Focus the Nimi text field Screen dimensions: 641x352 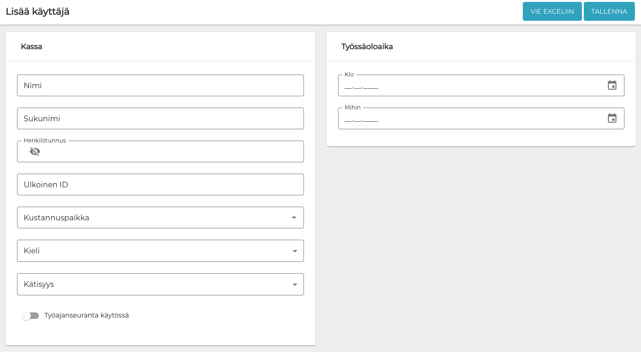point(160,85)
